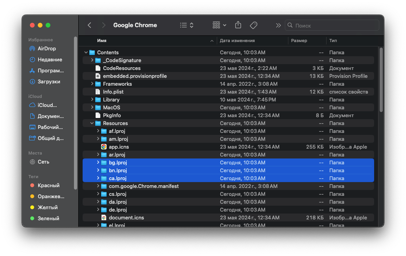Sort by the Тип column
Viewport: 406px width, 256px height.
click(333, 41)
